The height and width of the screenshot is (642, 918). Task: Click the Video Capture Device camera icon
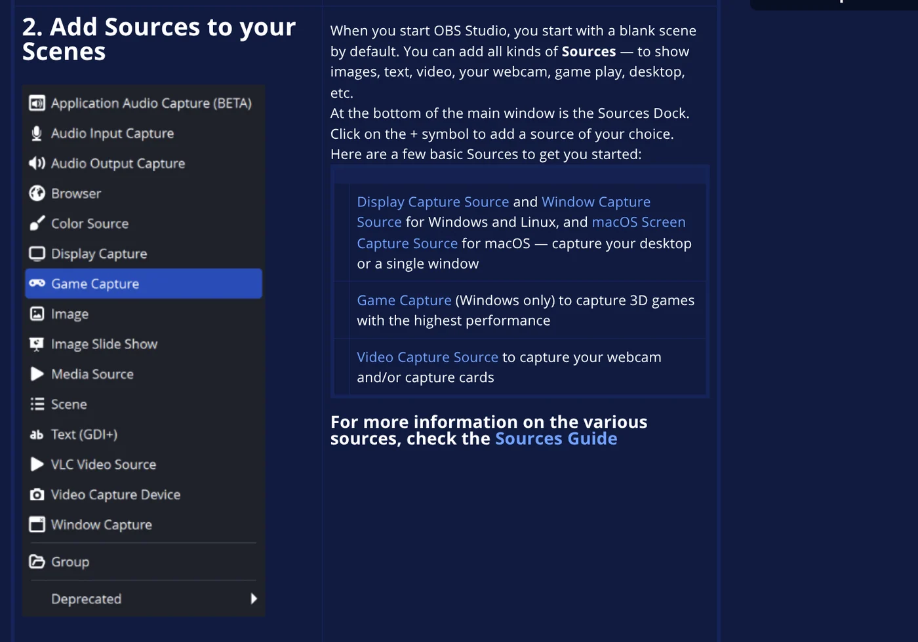[37, 495]
